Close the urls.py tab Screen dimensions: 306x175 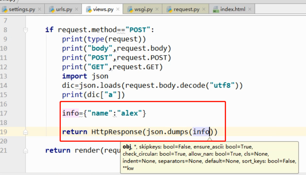[76, 9]
